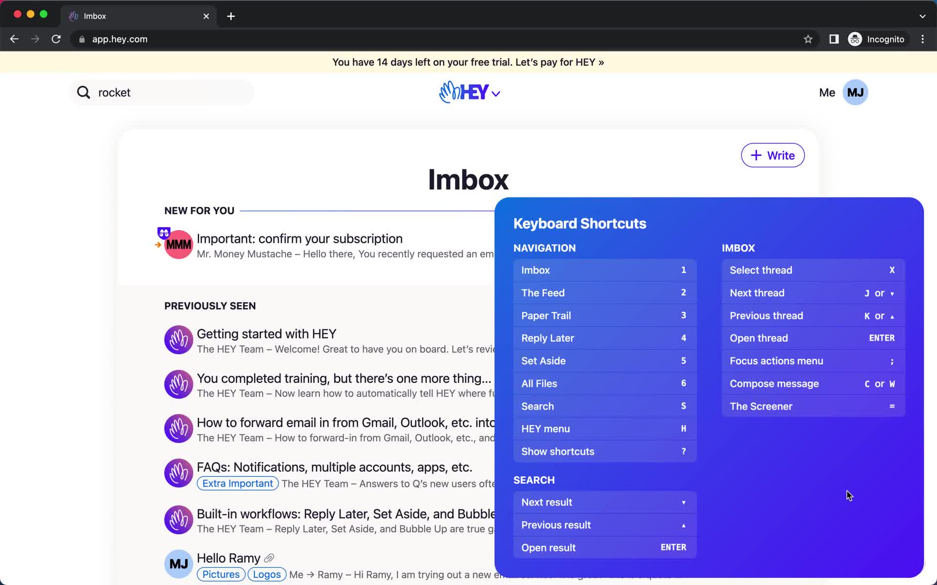Click the user avatar MJ icon
This screenshot has height=585, width=937.
pyautogui.click(x=854, y=92)
